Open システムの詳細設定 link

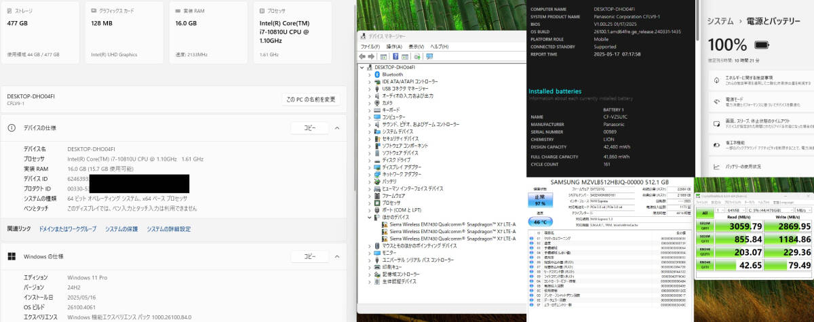[x=169, y=229]
